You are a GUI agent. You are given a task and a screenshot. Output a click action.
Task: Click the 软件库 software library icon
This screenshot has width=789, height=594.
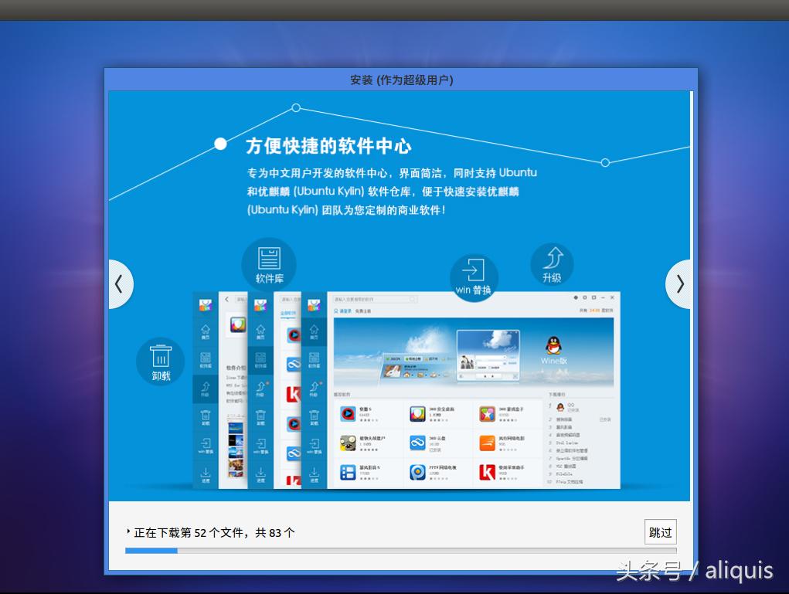coord(268,263)
